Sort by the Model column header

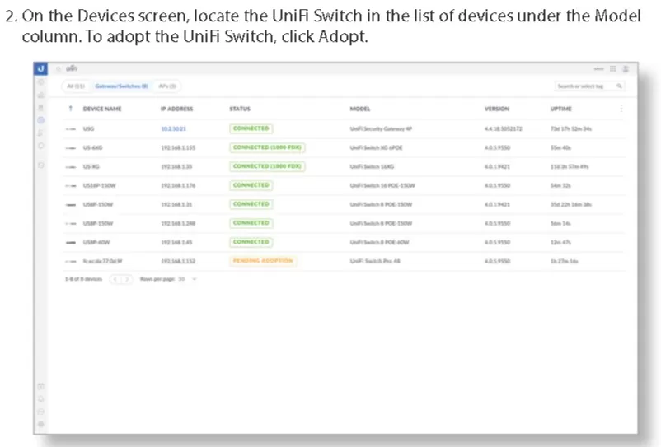(x=360, y=109)
